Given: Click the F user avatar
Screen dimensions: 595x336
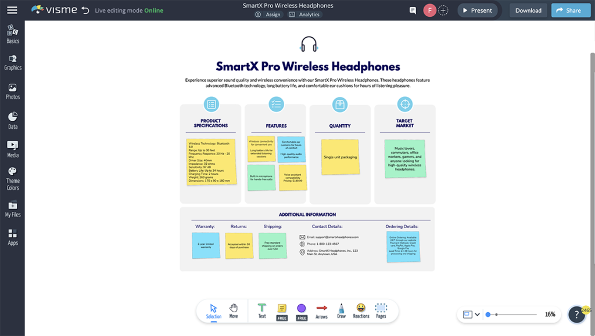Looking at the screenshot, I should click(x=430, y=10).
